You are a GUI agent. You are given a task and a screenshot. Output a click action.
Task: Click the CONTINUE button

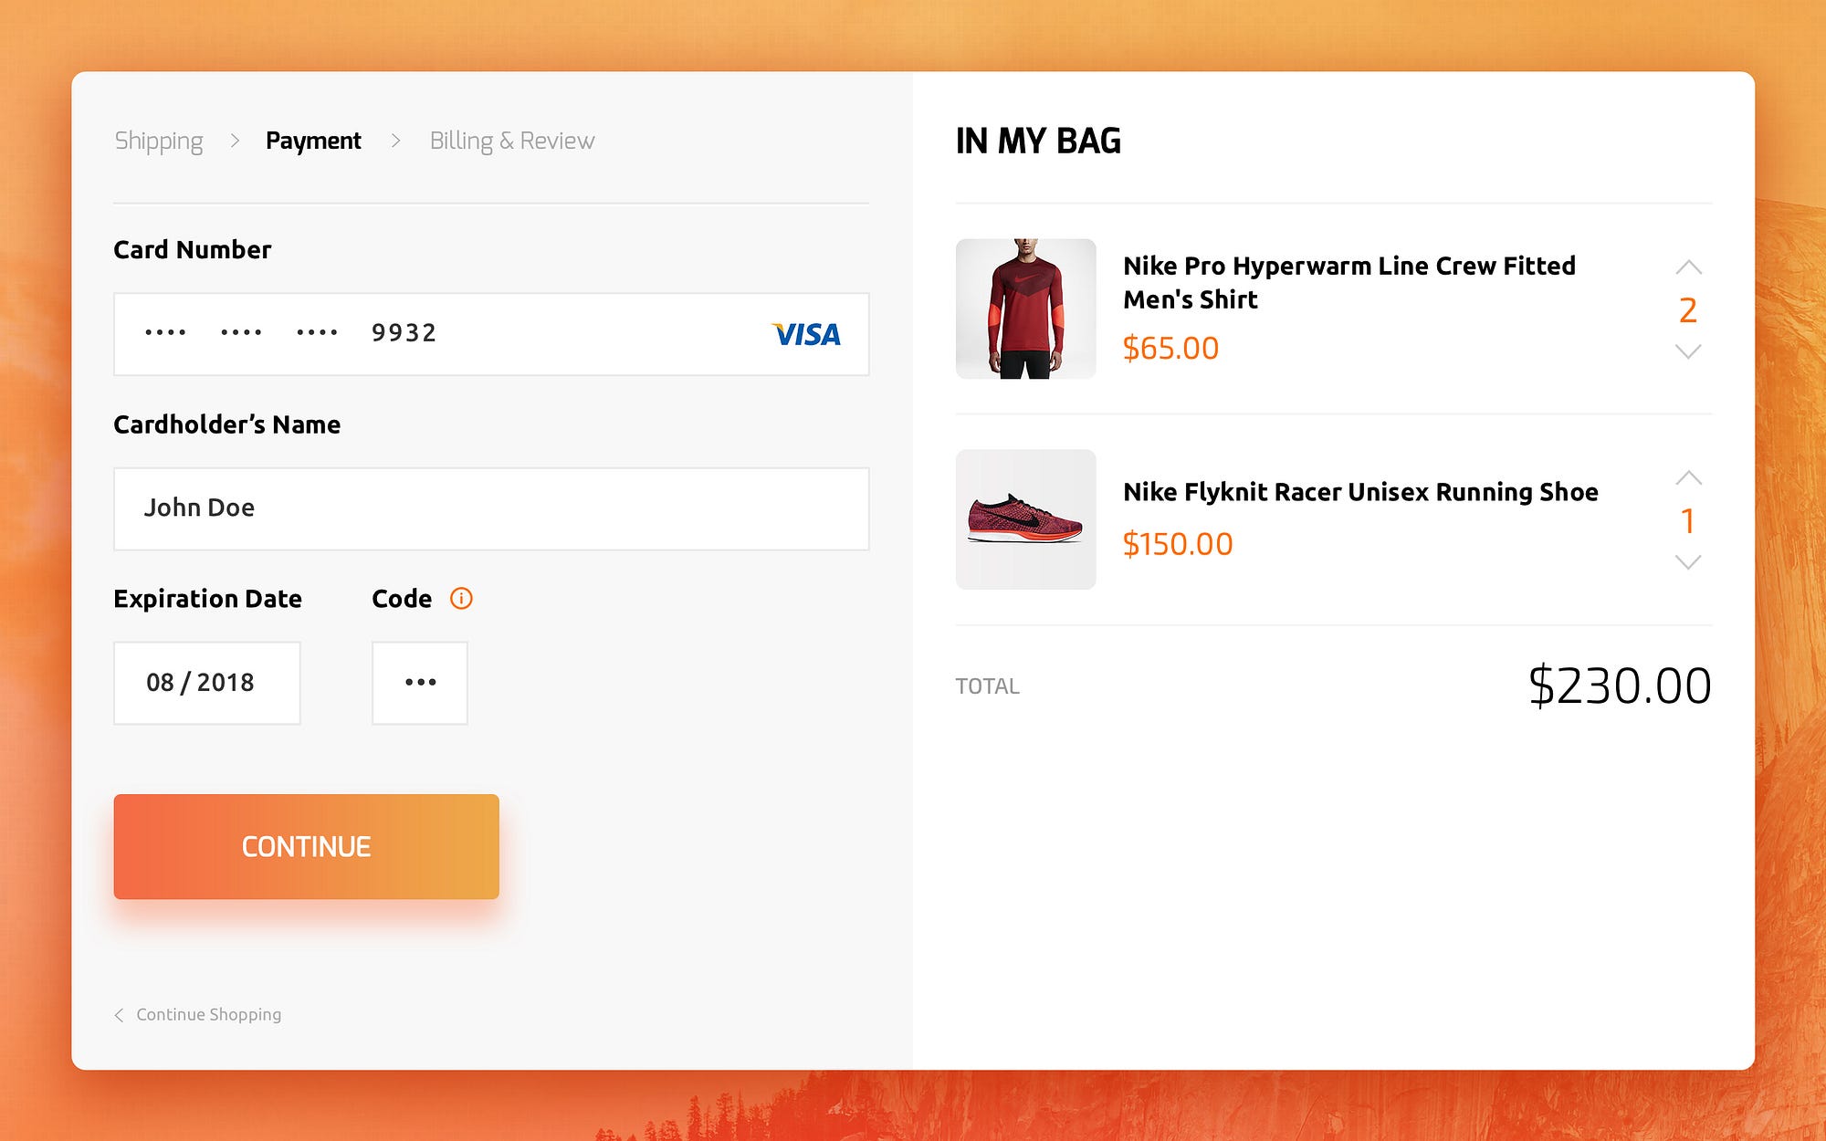306,846
